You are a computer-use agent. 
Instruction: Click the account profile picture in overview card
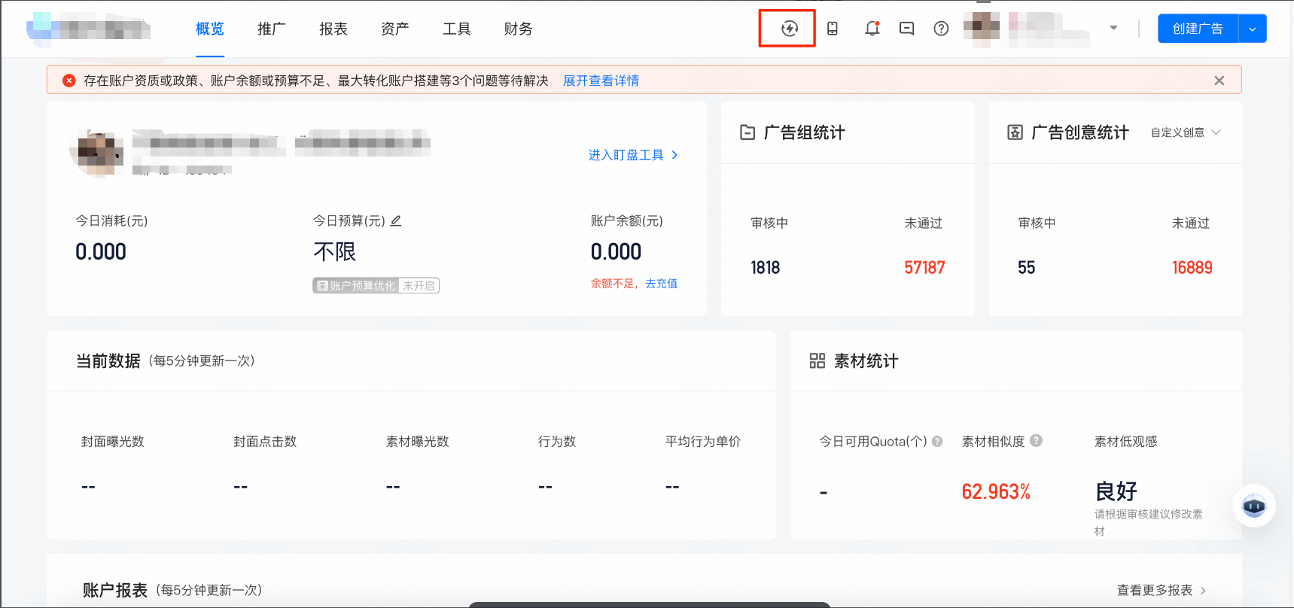pos(96,152)
